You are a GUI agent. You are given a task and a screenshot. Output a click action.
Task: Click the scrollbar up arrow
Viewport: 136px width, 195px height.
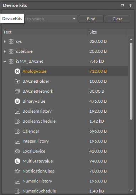coord(131,40)
